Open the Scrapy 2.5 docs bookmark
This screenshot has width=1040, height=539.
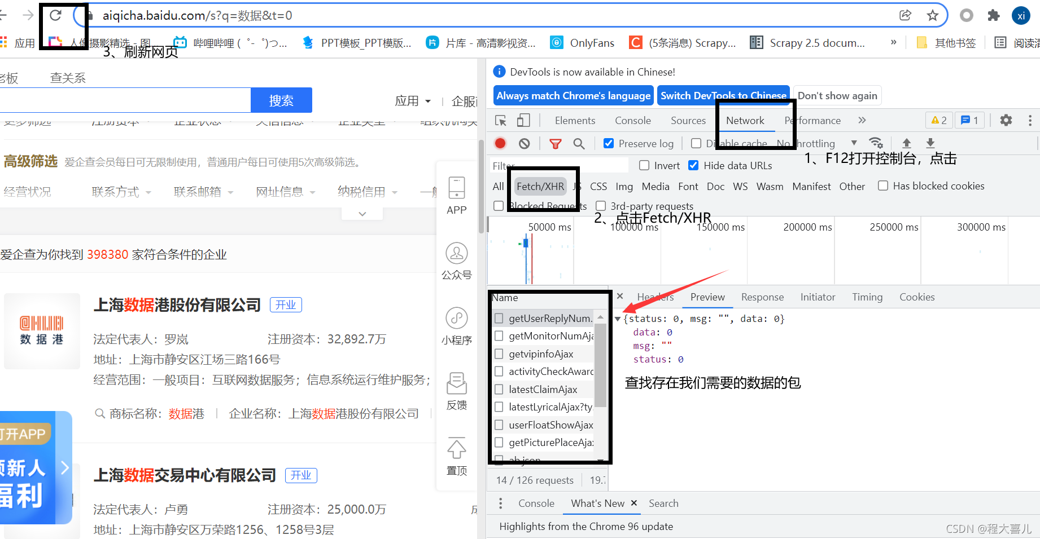coord(807,43)
